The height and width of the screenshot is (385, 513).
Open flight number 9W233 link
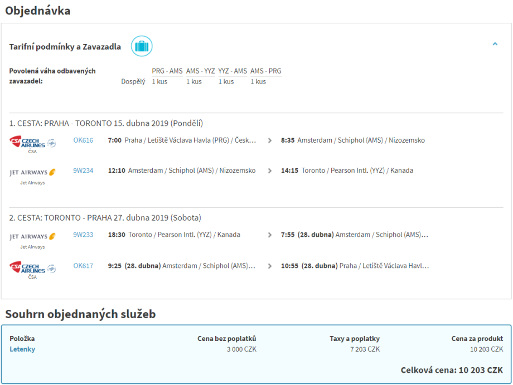83,235
